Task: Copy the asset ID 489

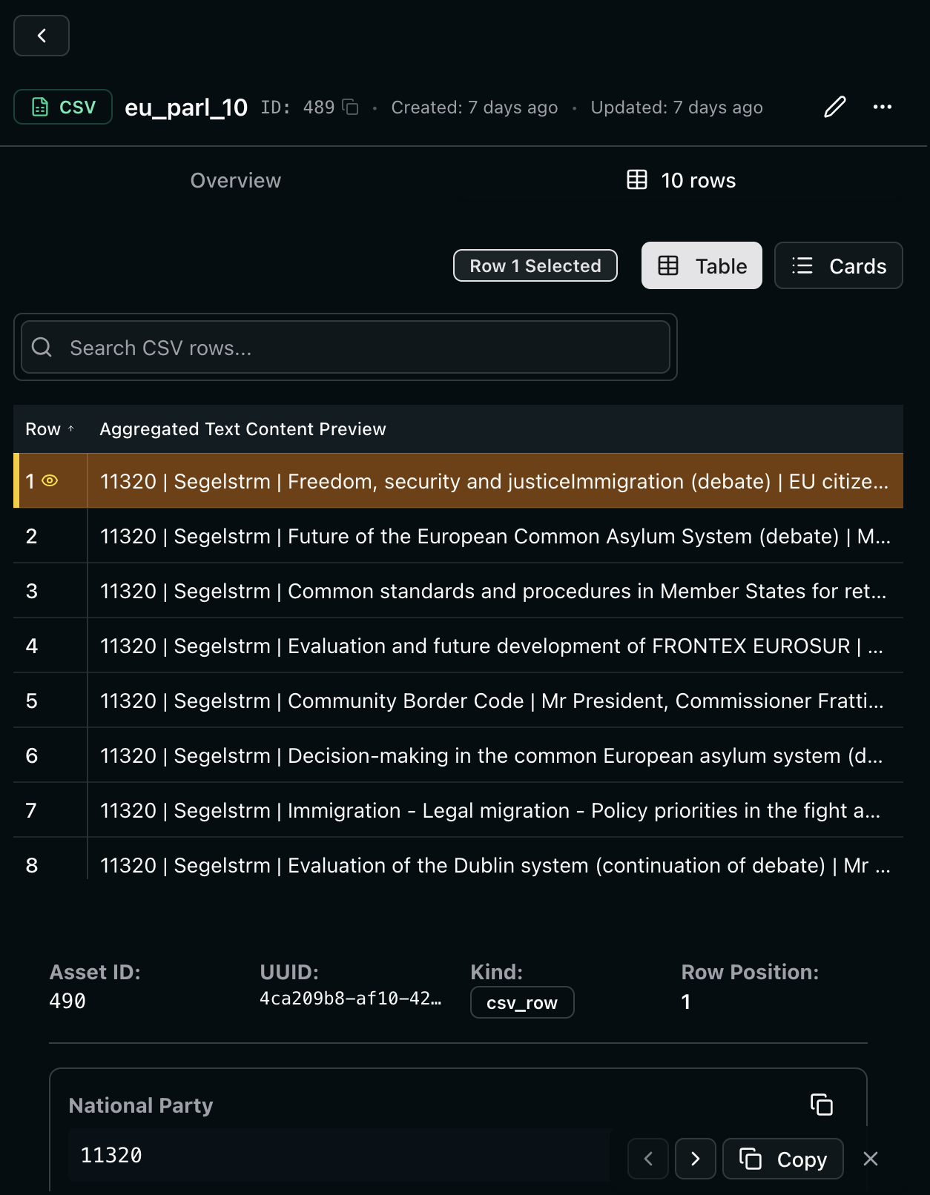Action: (x=351, y=107)
